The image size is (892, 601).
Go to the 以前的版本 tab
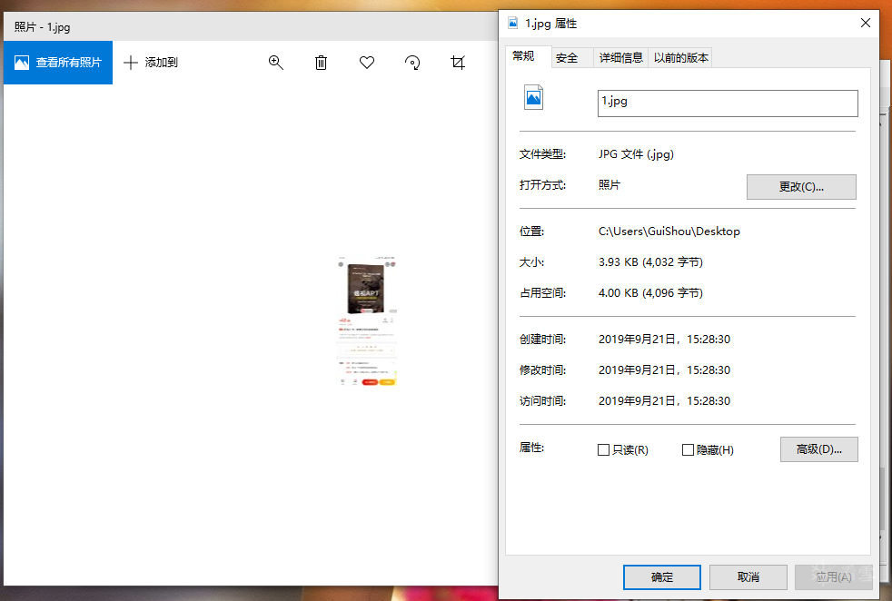point(680,57)
